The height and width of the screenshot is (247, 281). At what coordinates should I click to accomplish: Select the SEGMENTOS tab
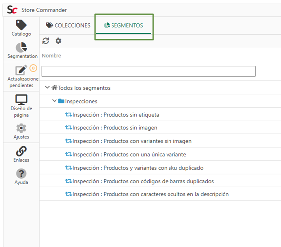click(x=123, y=25)
